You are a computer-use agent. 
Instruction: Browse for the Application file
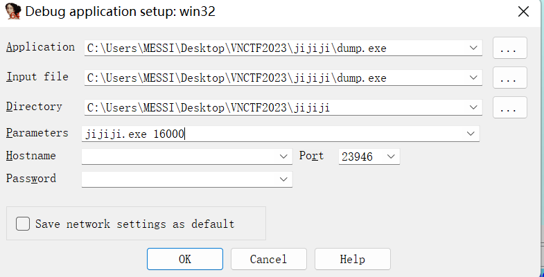[509, 48]
